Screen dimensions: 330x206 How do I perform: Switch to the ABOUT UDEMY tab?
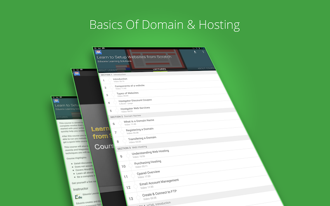pos(108,70)
